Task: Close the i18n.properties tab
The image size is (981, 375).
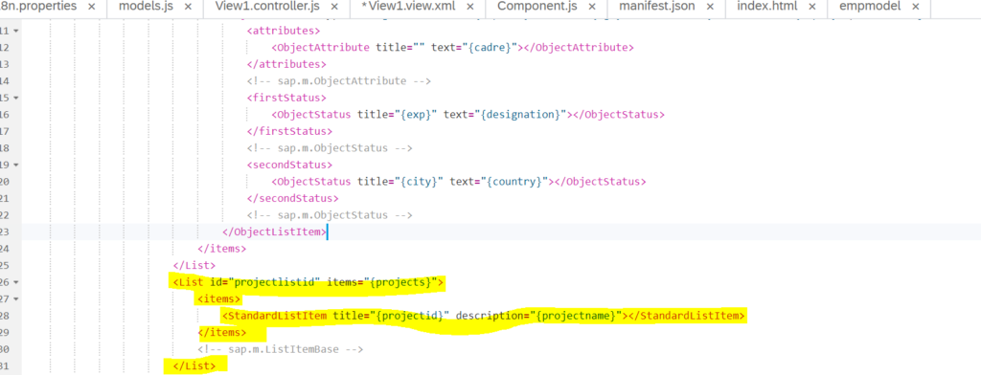Action: (x=91, y=7)
